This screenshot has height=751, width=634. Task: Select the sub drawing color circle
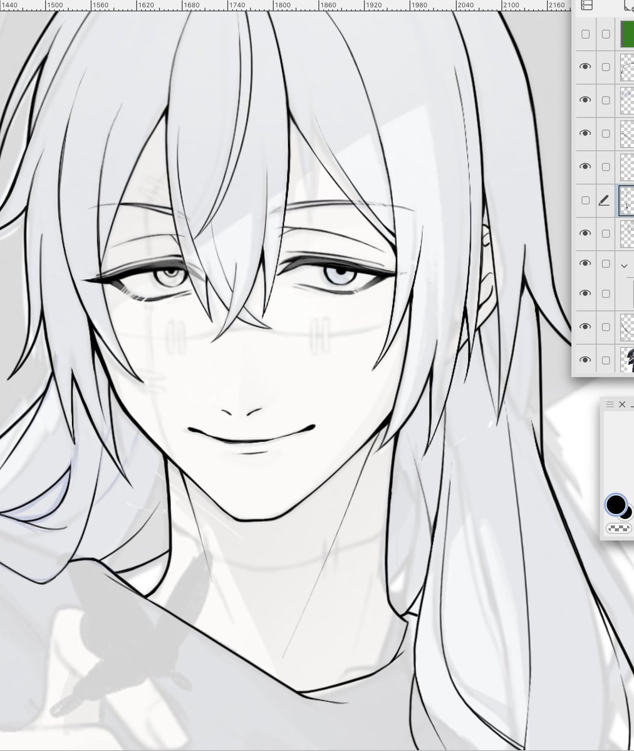(628, 513)
